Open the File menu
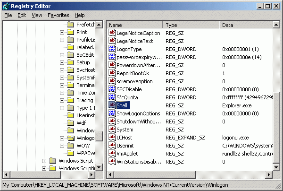Viewport: 283px width, 191px height. [8, 15]
